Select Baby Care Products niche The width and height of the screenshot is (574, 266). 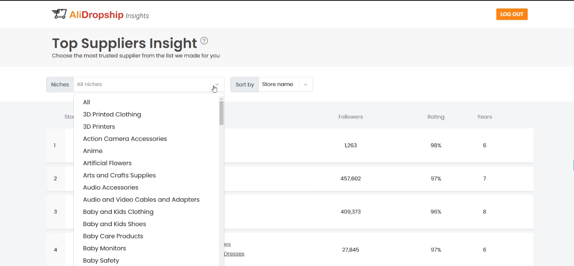click(x=113, y=236)
